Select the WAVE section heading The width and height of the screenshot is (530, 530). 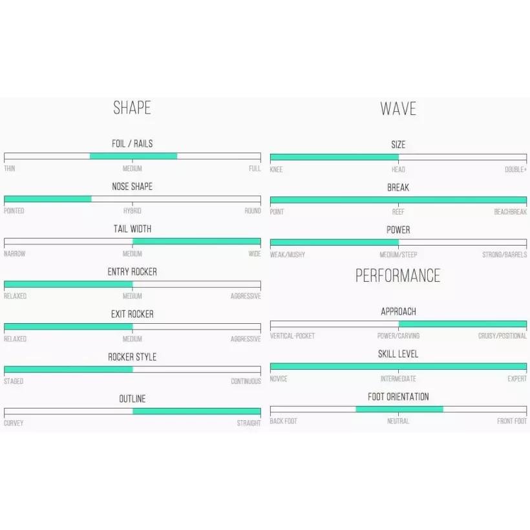pos(398,109)
